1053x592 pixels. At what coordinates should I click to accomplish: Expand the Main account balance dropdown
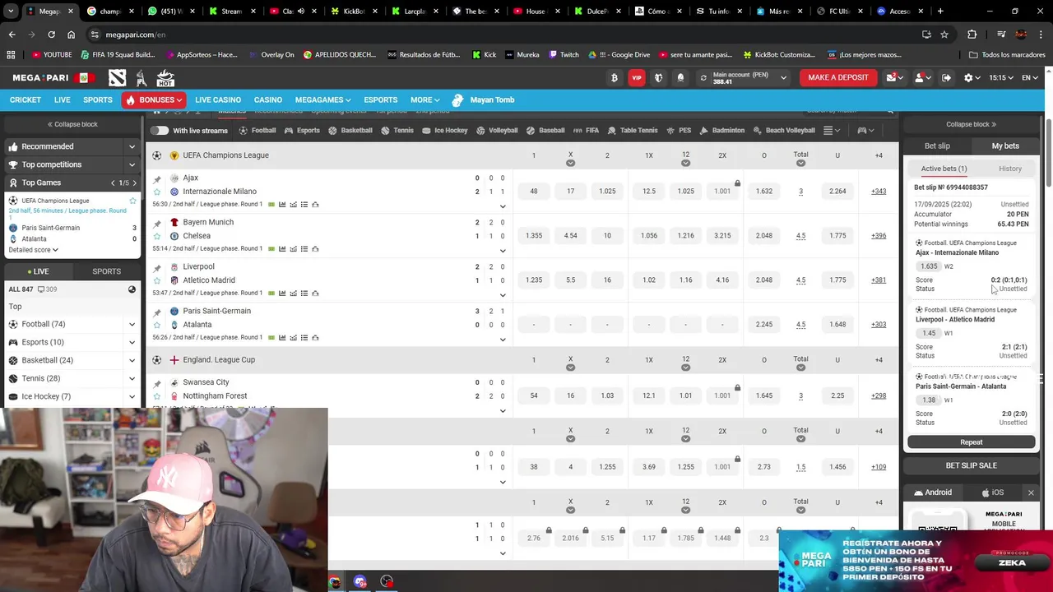coord(783,77)
